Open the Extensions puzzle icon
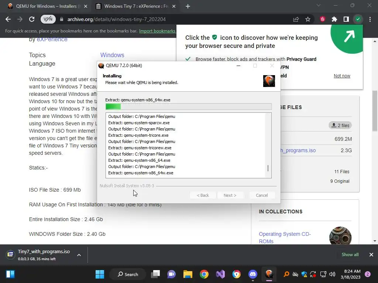 pos(334,19)
